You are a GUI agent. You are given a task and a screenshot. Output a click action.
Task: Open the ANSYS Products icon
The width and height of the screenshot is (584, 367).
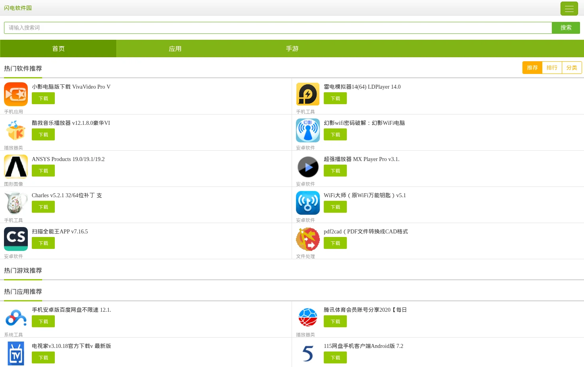(x=16, y=167)
